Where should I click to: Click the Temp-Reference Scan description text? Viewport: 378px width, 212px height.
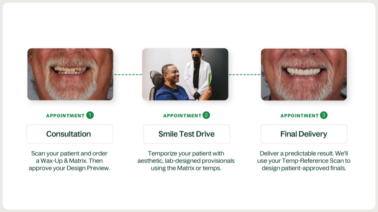(304, 161)
